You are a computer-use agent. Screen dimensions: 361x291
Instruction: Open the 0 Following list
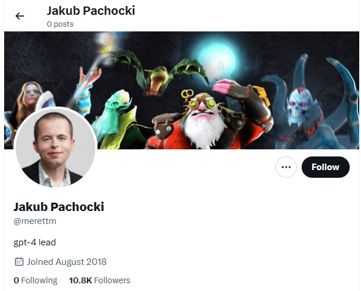click(x=36, y=280)
